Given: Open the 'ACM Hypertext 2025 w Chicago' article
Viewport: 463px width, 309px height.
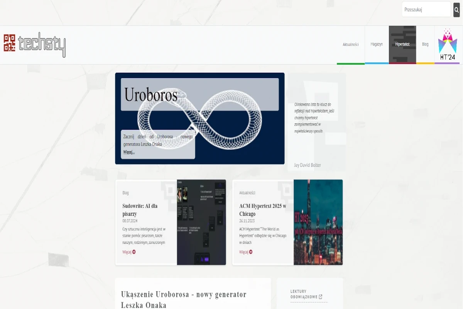Looking at the screenshot, I should pyautogui.click(x=262, y=209).
